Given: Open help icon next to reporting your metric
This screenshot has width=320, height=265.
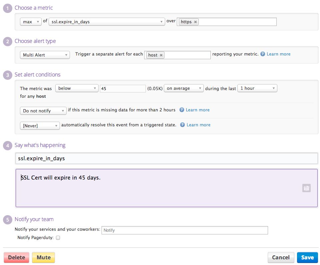Looking at the screenshot, I should click(x=263, y=54).
